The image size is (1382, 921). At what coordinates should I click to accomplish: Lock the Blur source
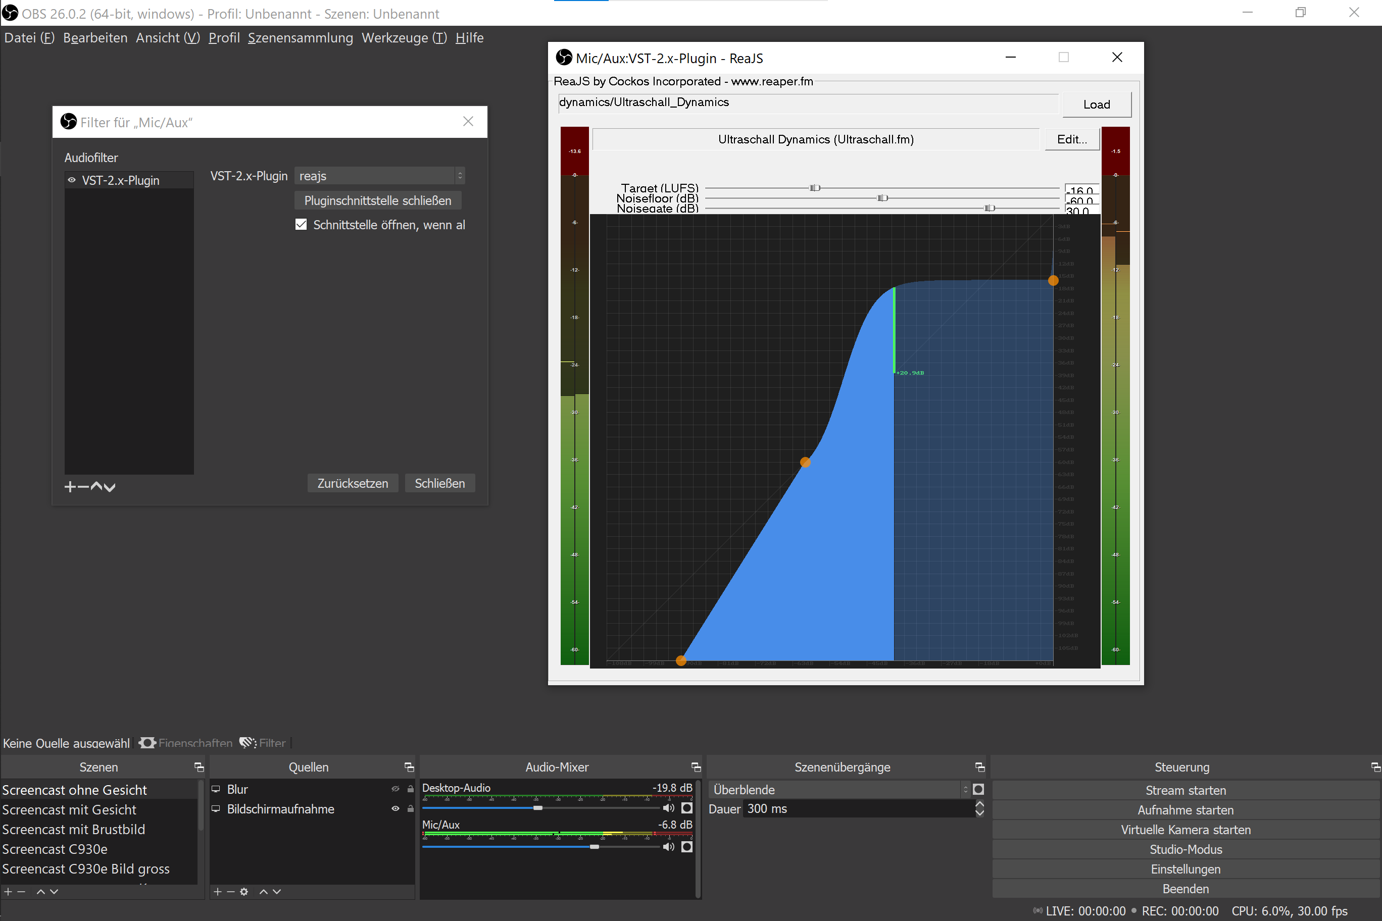(x=411, y=789)
